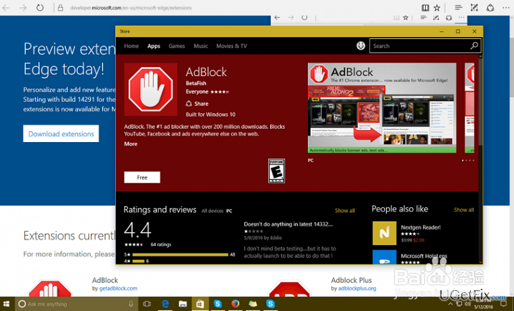
Task: Click Store user account avatar
Action: coord(360,46)
